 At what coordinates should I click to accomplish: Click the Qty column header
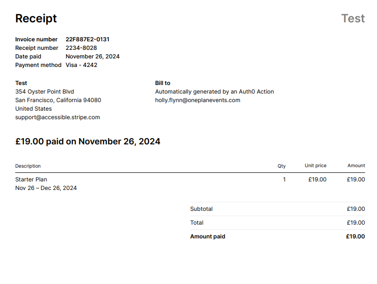281,166
